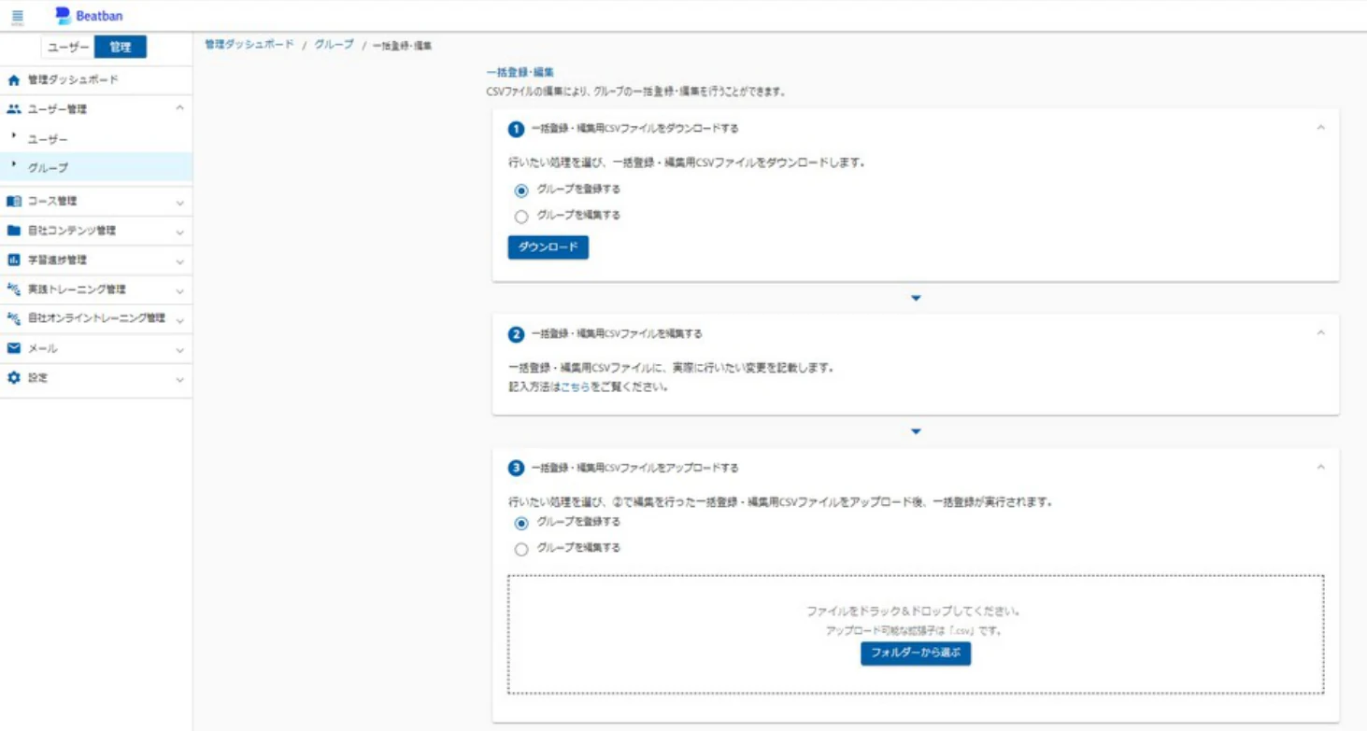The width and height of the screenshot is (1367, 731).
Task: Expand the メール sidebar chevron
Action: point(179,350)
